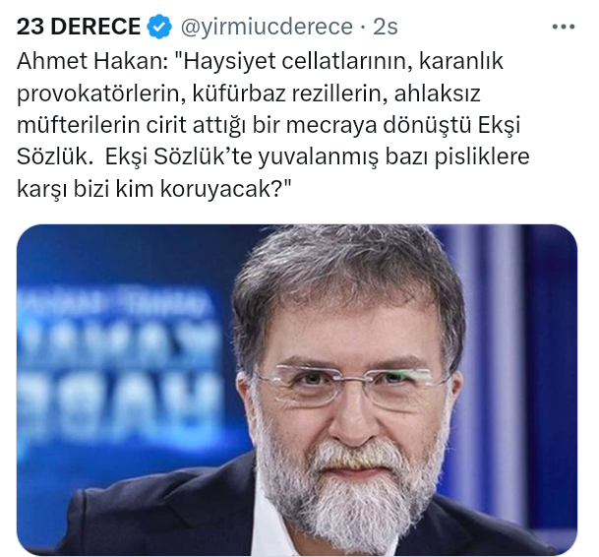
Task: Click the tweet text starting with Ahmet Hakan
Action: coord(273,125)
